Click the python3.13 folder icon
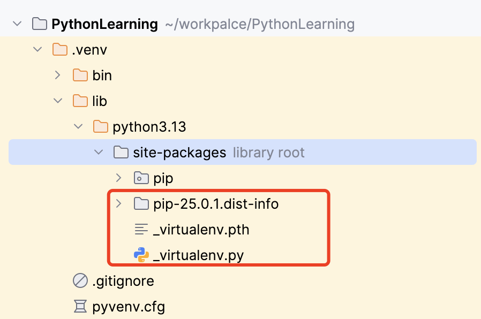 [100, 126]
